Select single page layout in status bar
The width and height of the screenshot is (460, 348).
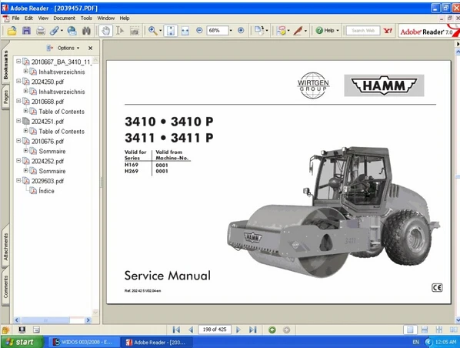tap(410, 330)
